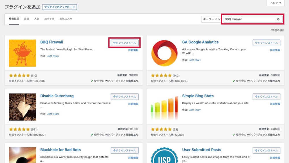This screenshot has width=289, height=163.
Task: Click the USP badge icon
Action: point(164,155)
